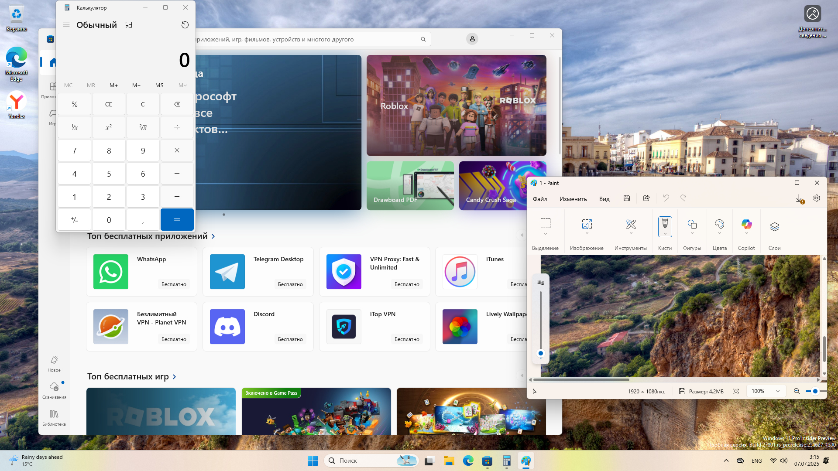Screen dimensions: 838x471
Task: Click Paint's Save icon
Action: click(627, 198)
